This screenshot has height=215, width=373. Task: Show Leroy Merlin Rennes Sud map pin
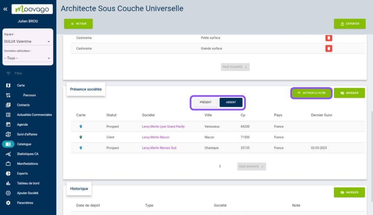pyautogui.click(x=81, y=148)
